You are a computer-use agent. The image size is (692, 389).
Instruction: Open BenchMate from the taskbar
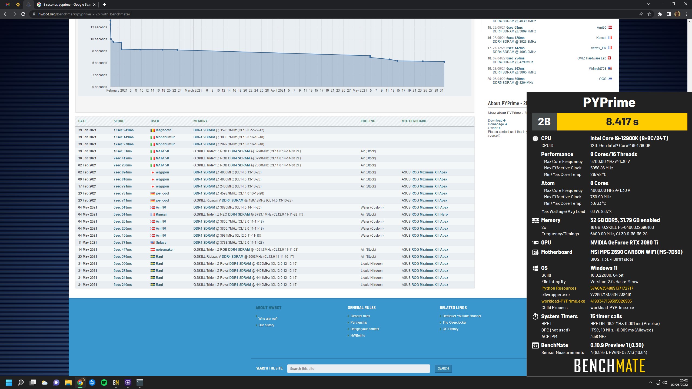coord(116,383)
